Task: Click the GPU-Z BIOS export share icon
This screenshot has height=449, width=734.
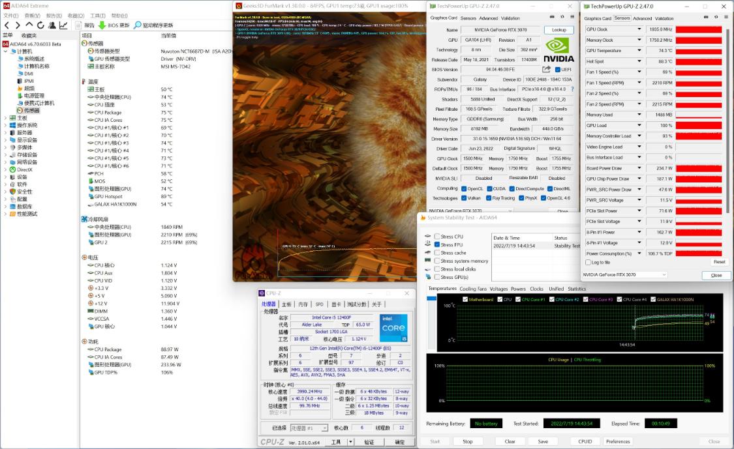Action: click(546, 69)
